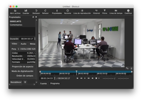Toggle the Propiedades toolbar button
This screenshot has width=142, height=101.
point(57,12)
